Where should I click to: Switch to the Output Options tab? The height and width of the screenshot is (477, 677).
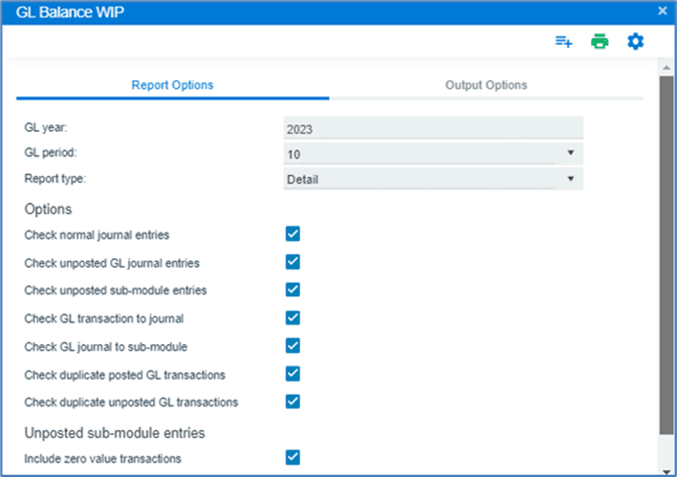[486, 85]
